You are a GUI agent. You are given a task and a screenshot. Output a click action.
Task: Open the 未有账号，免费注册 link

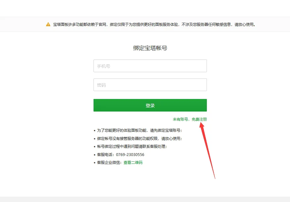pyautogui.click(x=190, y=119)
